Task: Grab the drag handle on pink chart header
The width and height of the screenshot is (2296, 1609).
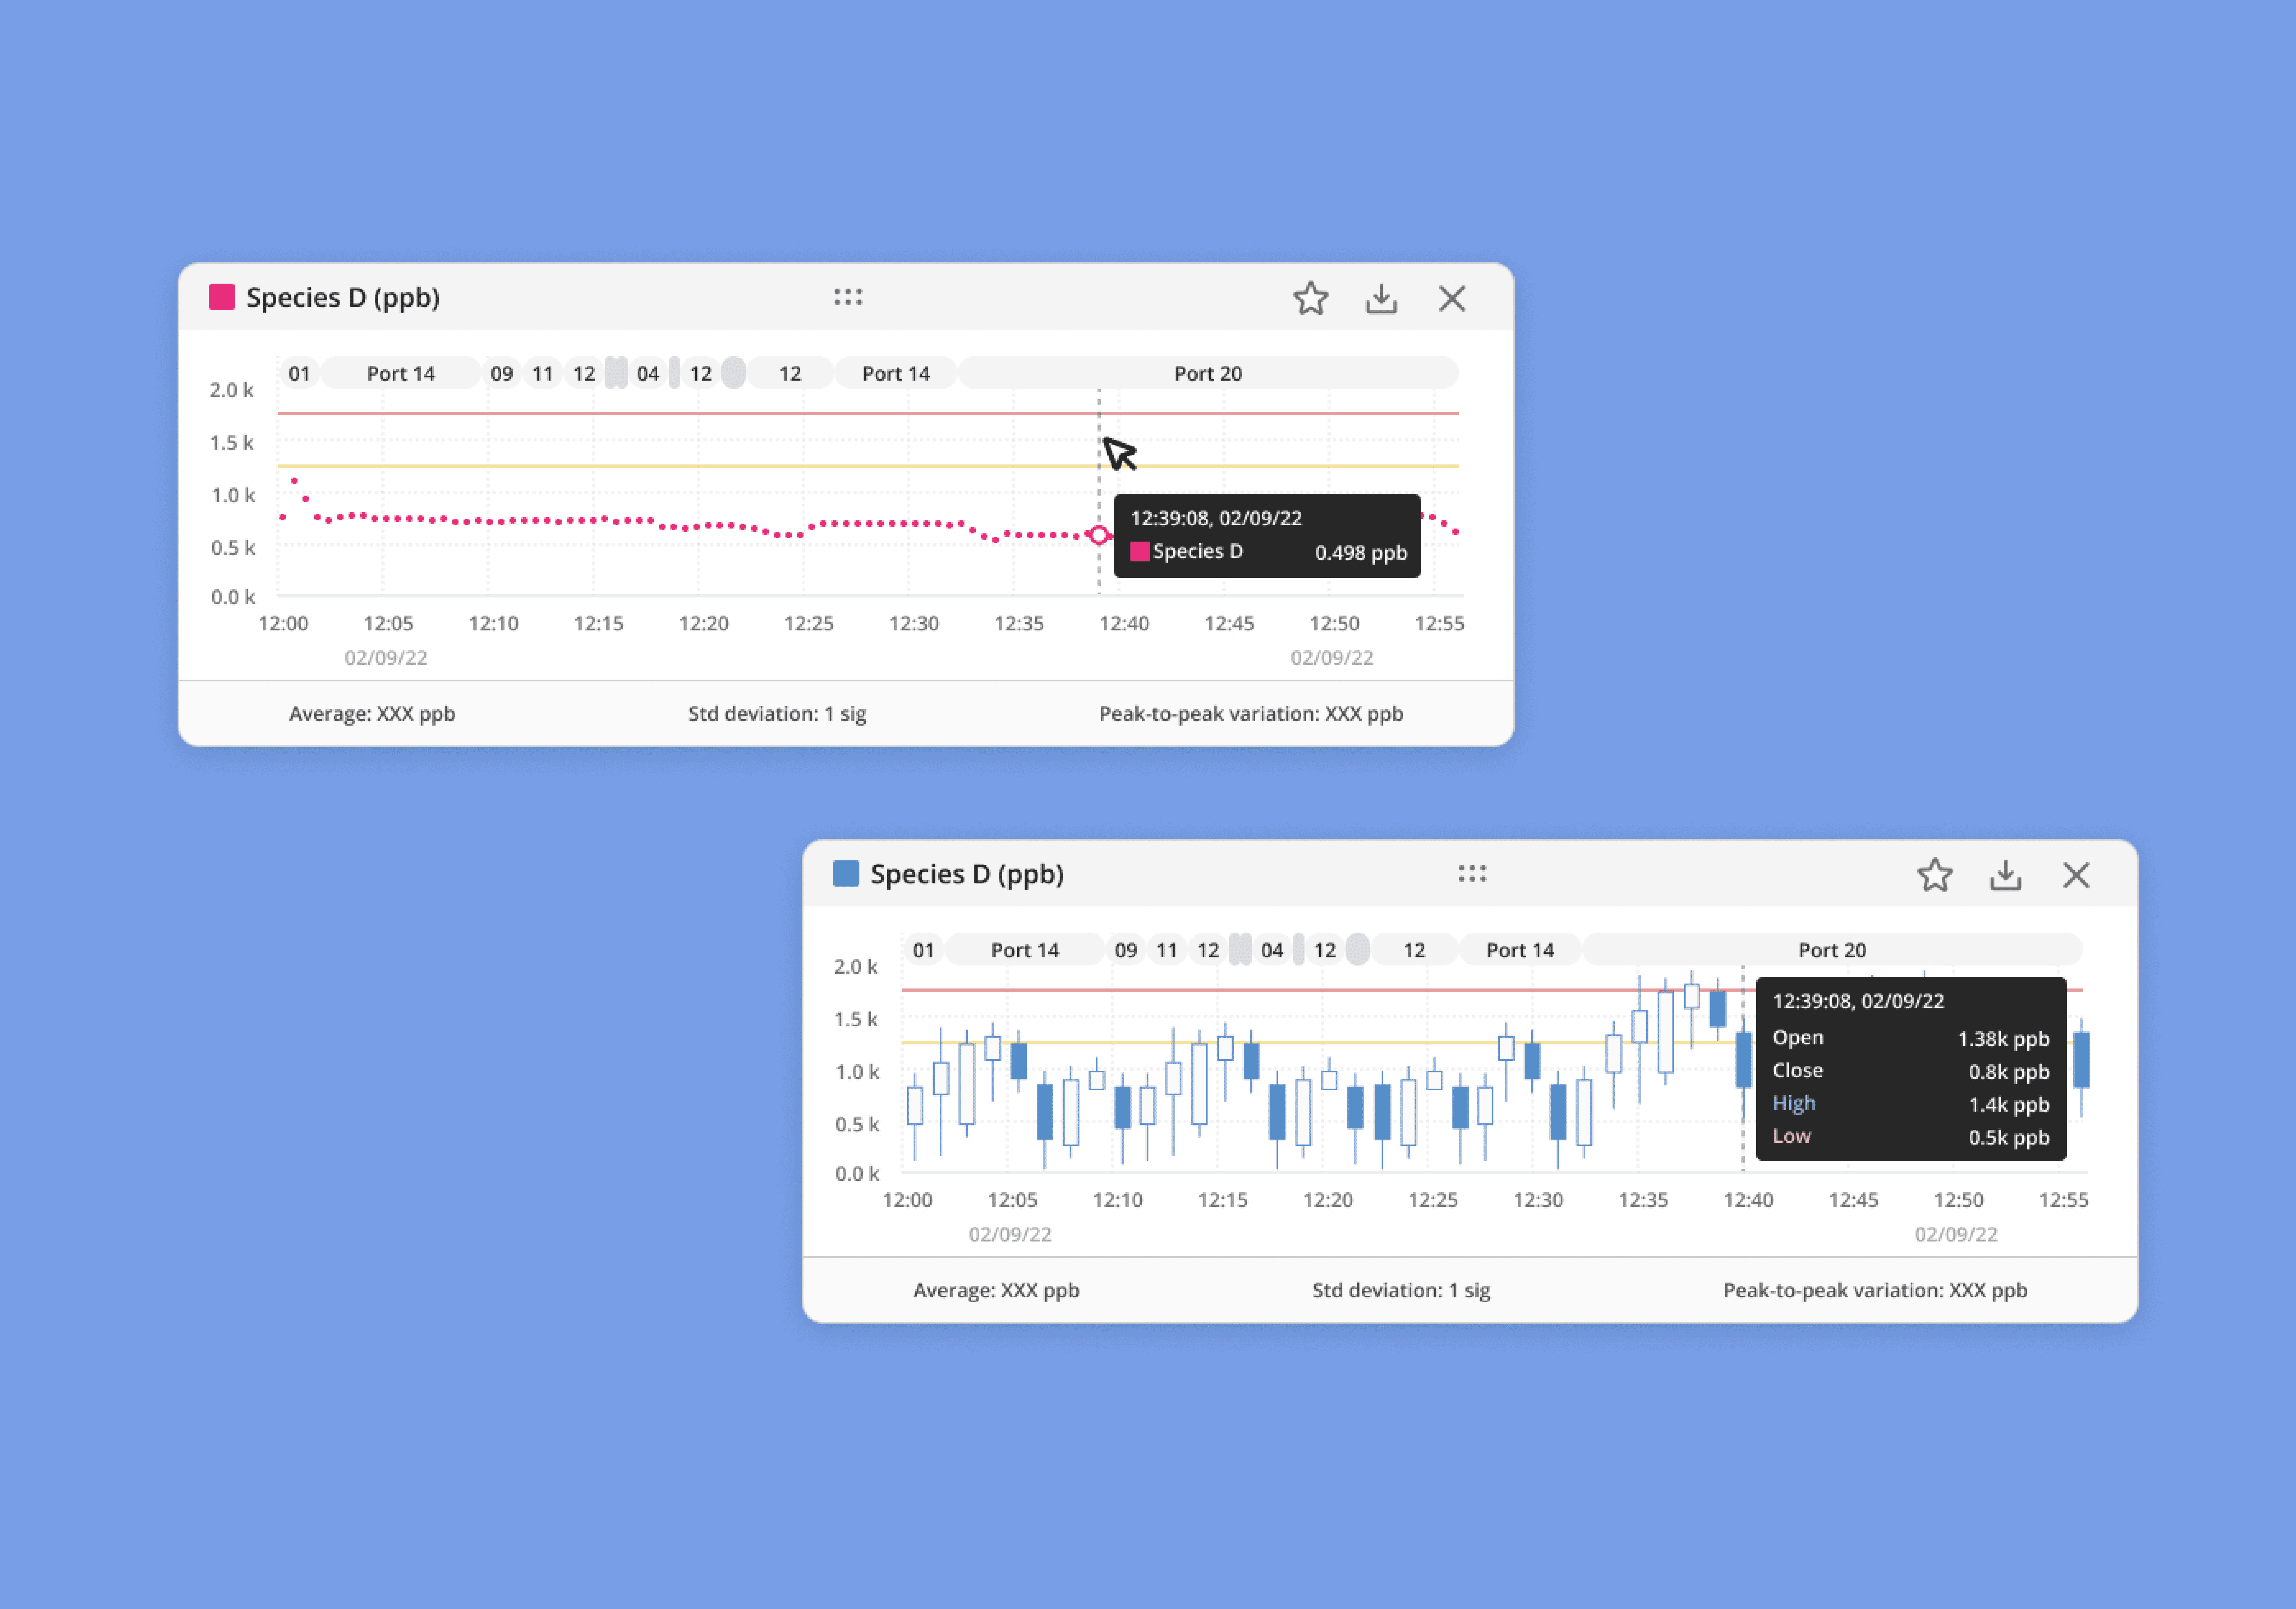Action: [848, 297]
